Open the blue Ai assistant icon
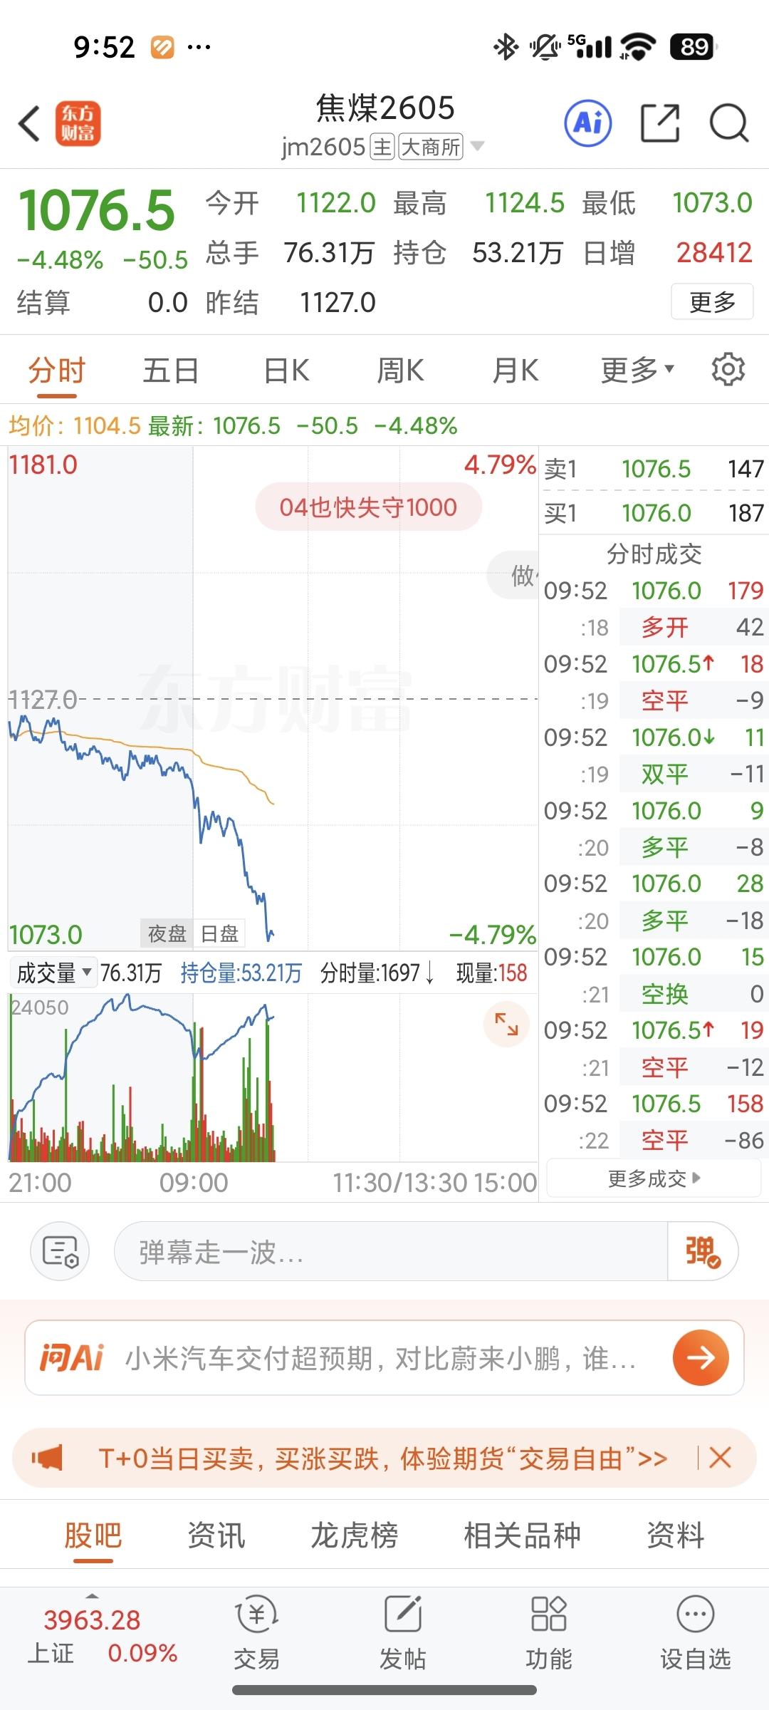Viewport: 769px width, 1710px height. (x=588, y=123)
